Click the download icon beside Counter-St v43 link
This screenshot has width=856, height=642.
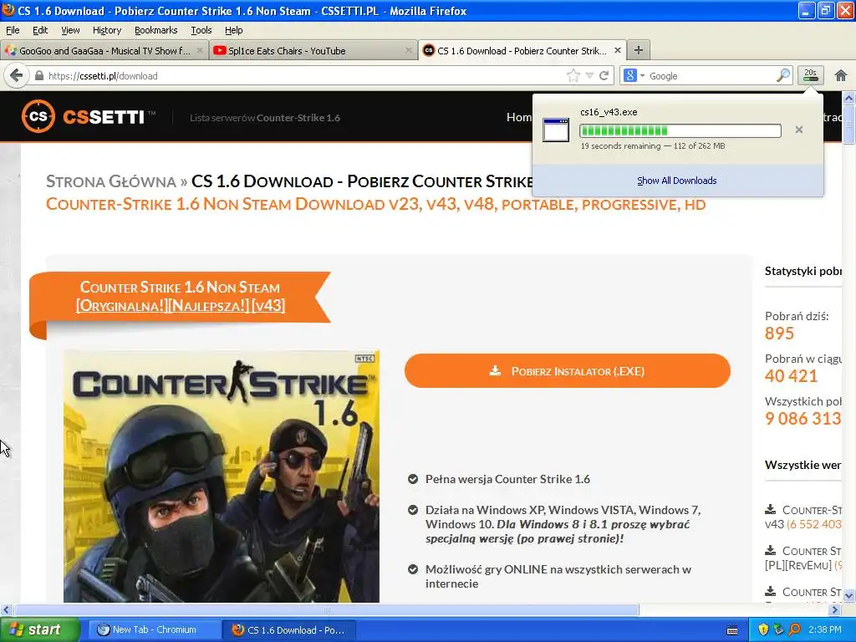[x=770, y=509]
